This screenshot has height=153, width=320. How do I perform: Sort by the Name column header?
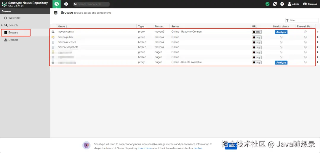tap(96, 26)
